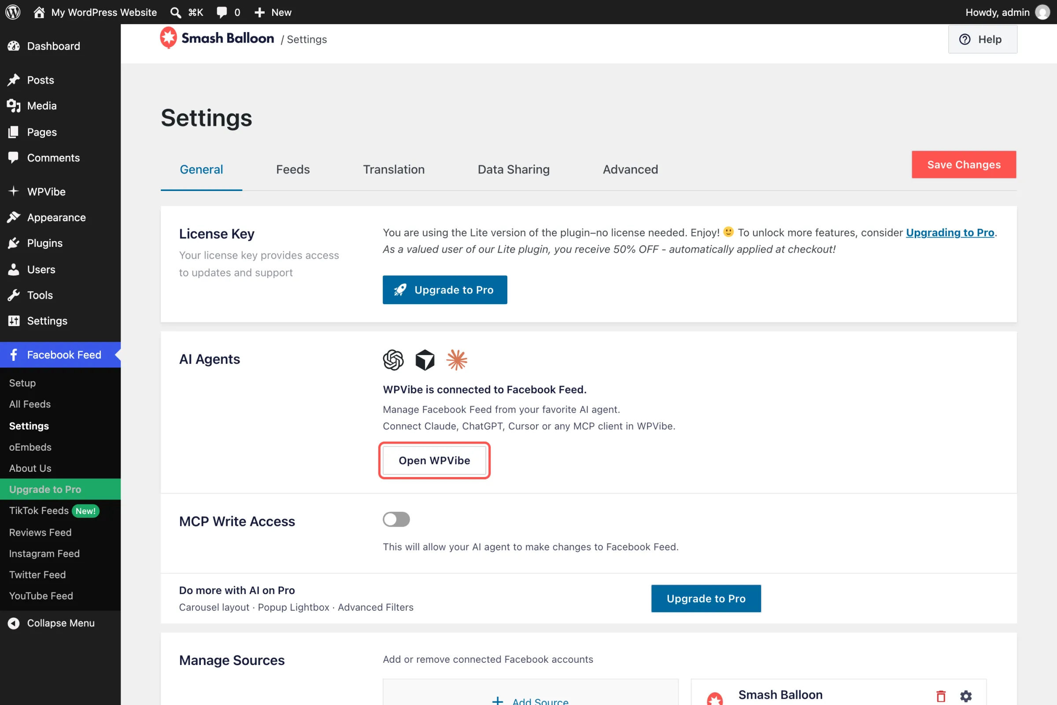Click the green Upgrade to Pro sidebar item

pos(60,489)
